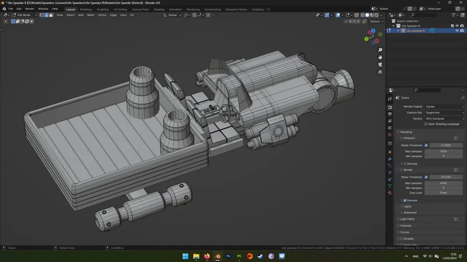Open the Render properties tab icon
Image resolution: width=467 pixels, height=262 pixels.
[390, 107]
